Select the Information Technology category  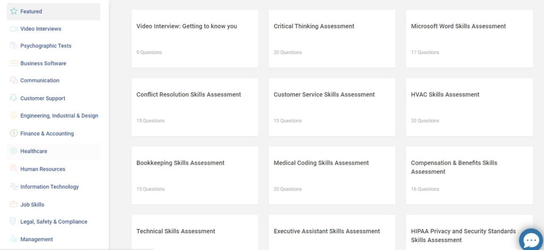[x=54, y=186]
